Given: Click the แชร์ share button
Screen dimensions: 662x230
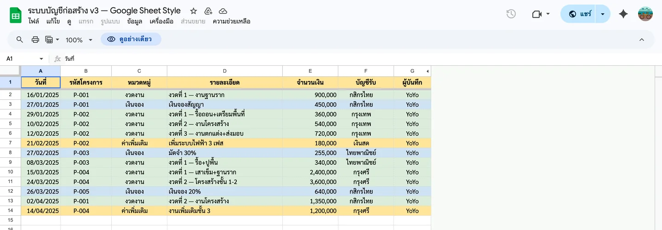Looking at the screenshot, I should click(578, 14).
